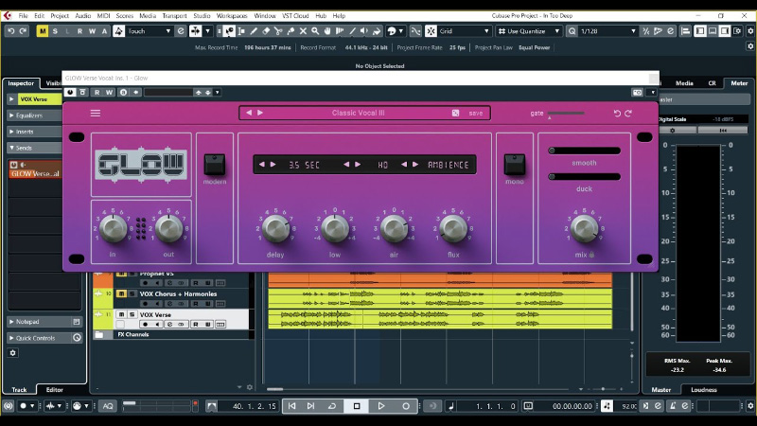The width and height of the screenshot is (757, 426).
Task: Go to next marker in transport
Action: 311,406
